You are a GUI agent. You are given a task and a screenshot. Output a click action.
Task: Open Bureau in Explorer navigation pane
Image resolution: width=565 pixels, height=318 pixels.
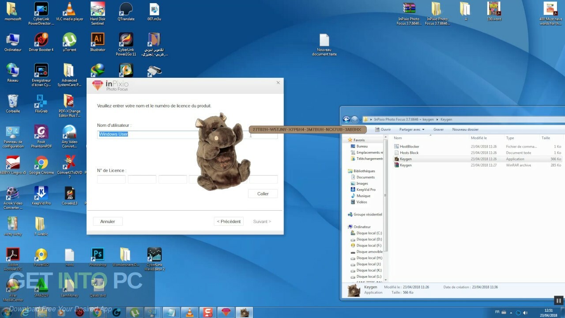[x=362, y=146]
